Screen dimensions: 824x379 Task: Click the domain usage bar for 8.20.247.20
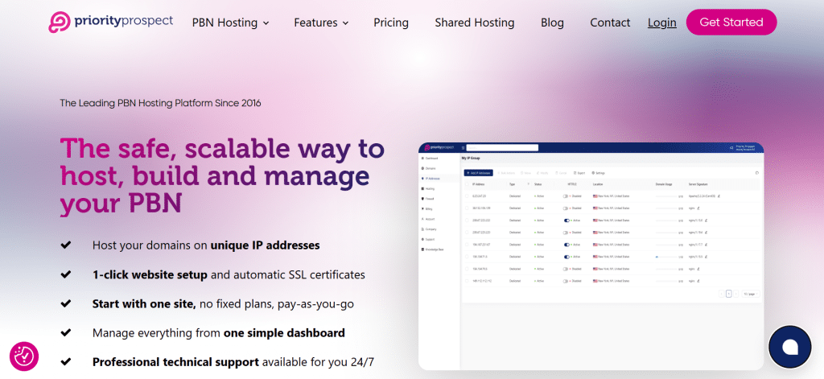(x=666, y=196)
